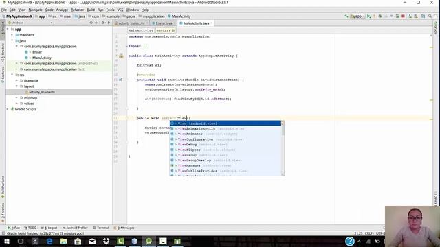Select ViewGroup autocomplete suggestion
The width and height of the screenshot is (440, 247).
coord(225,155)
